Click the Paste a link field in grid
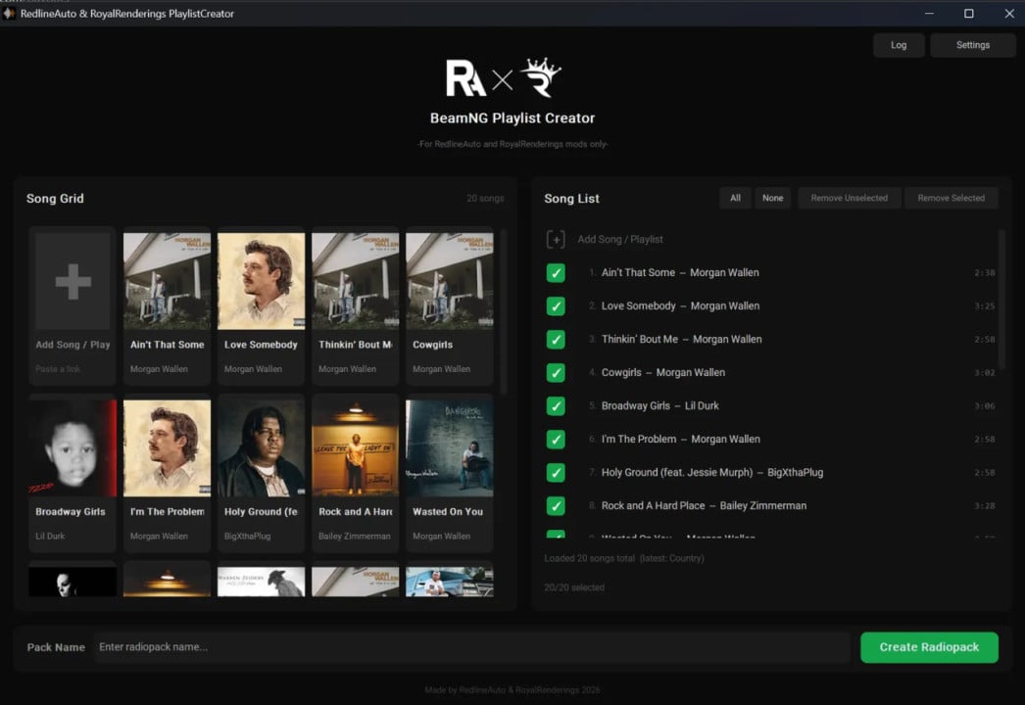 point(58,369)
